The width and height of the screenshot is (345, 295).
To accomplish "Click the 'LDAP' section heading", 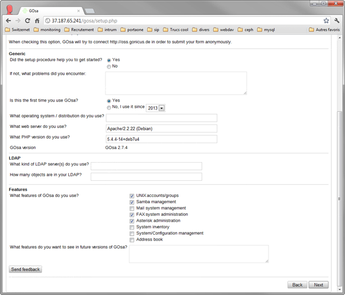I will tap(14, 158).
